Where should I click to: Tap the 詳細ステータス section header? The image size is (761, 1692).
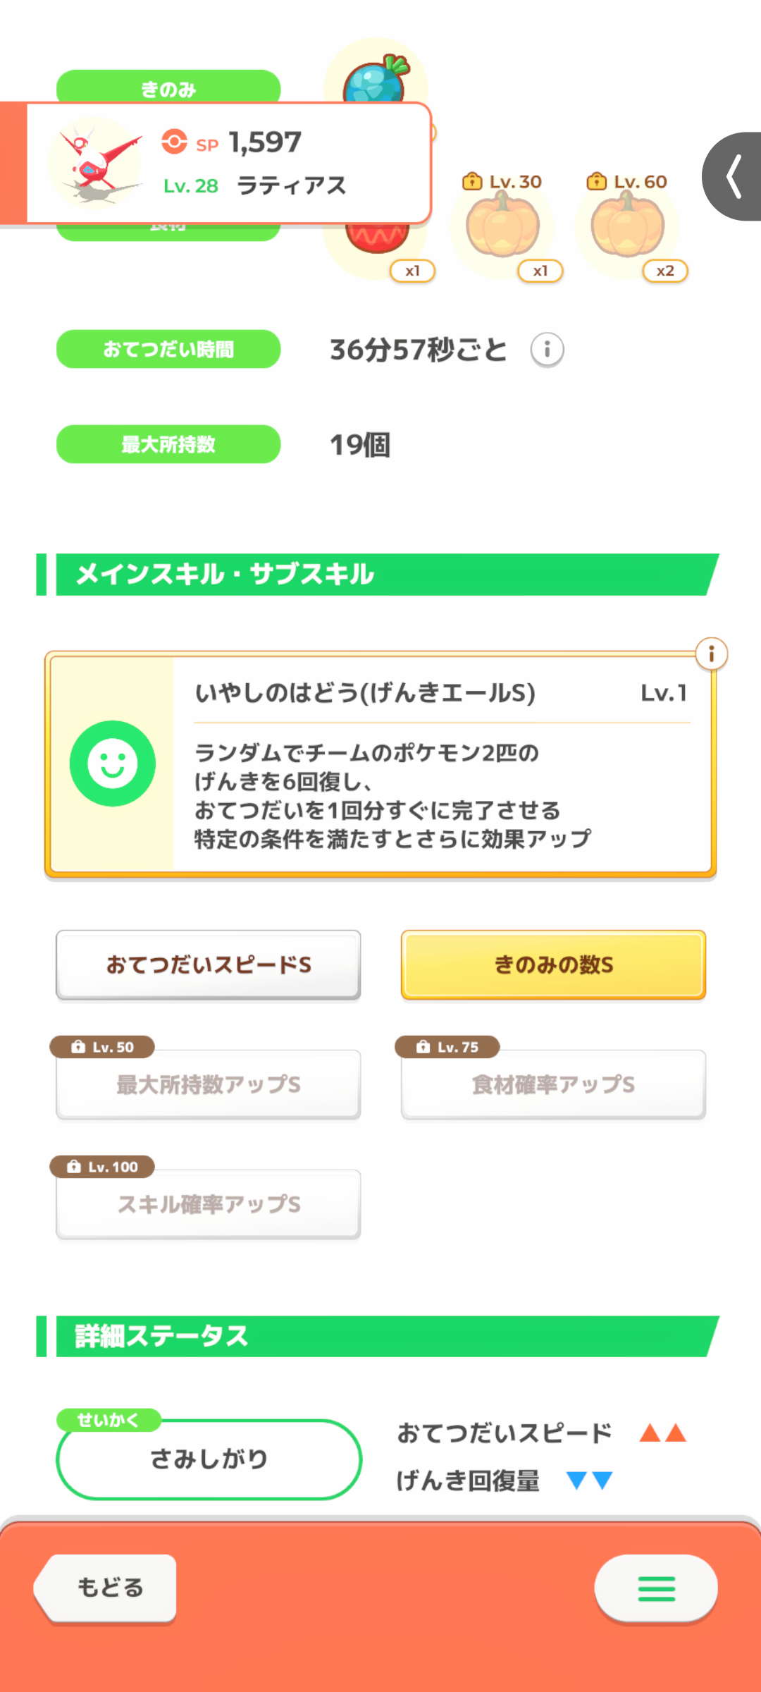point(380,1336)
